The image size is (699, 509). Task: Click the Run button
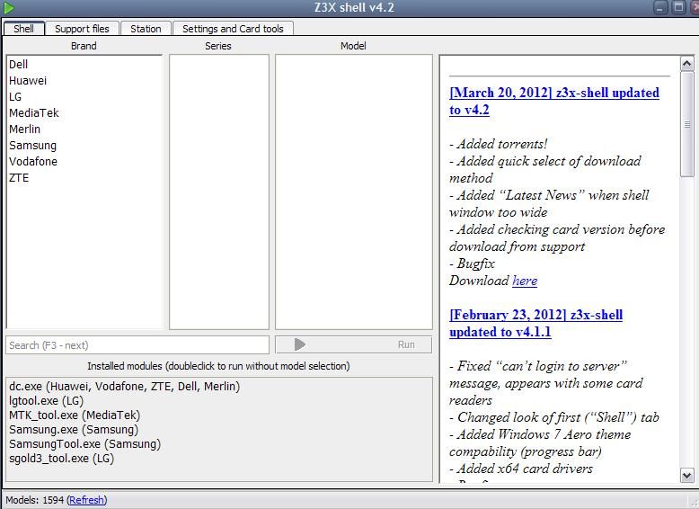coord(353,344)
